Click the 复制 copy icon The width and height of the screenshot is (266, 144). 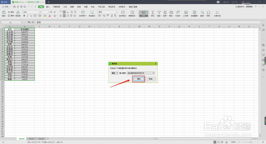9,16
